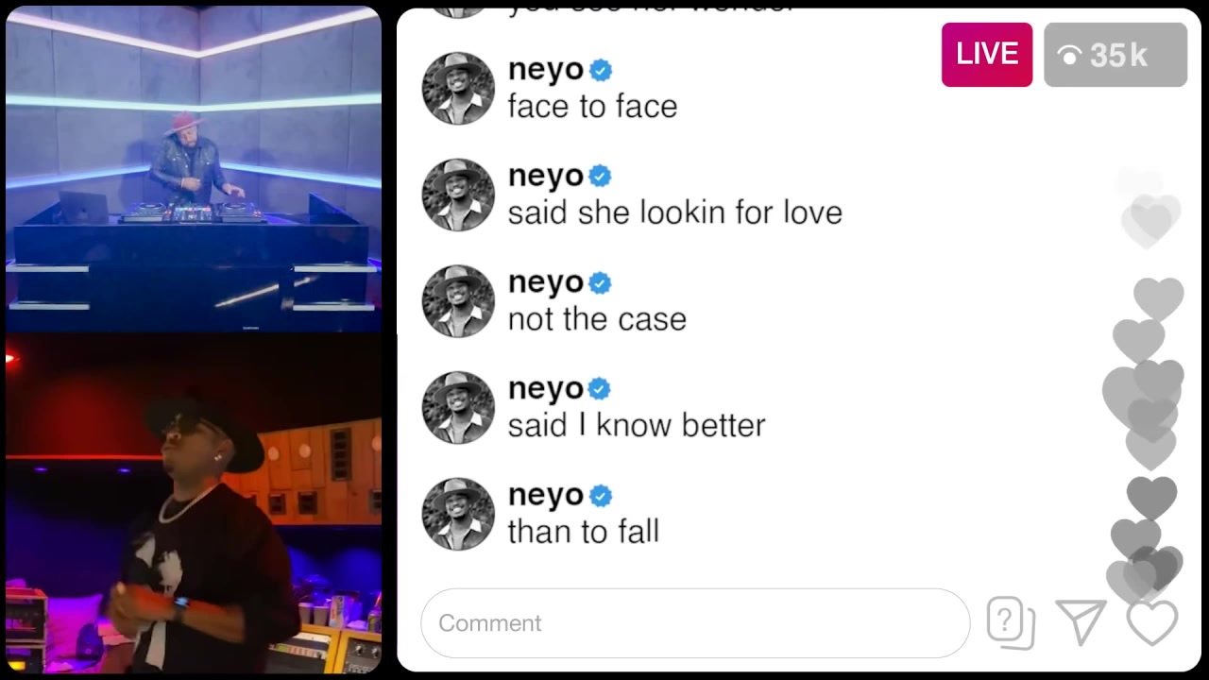Open neyo avatar beside 'said I know better'
Screen dimensions: 1209x680
[x=458, y=407]
